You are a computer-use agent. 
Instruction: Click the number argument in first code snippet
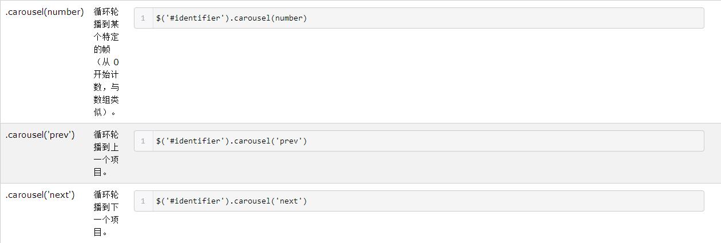click(288, 18)
